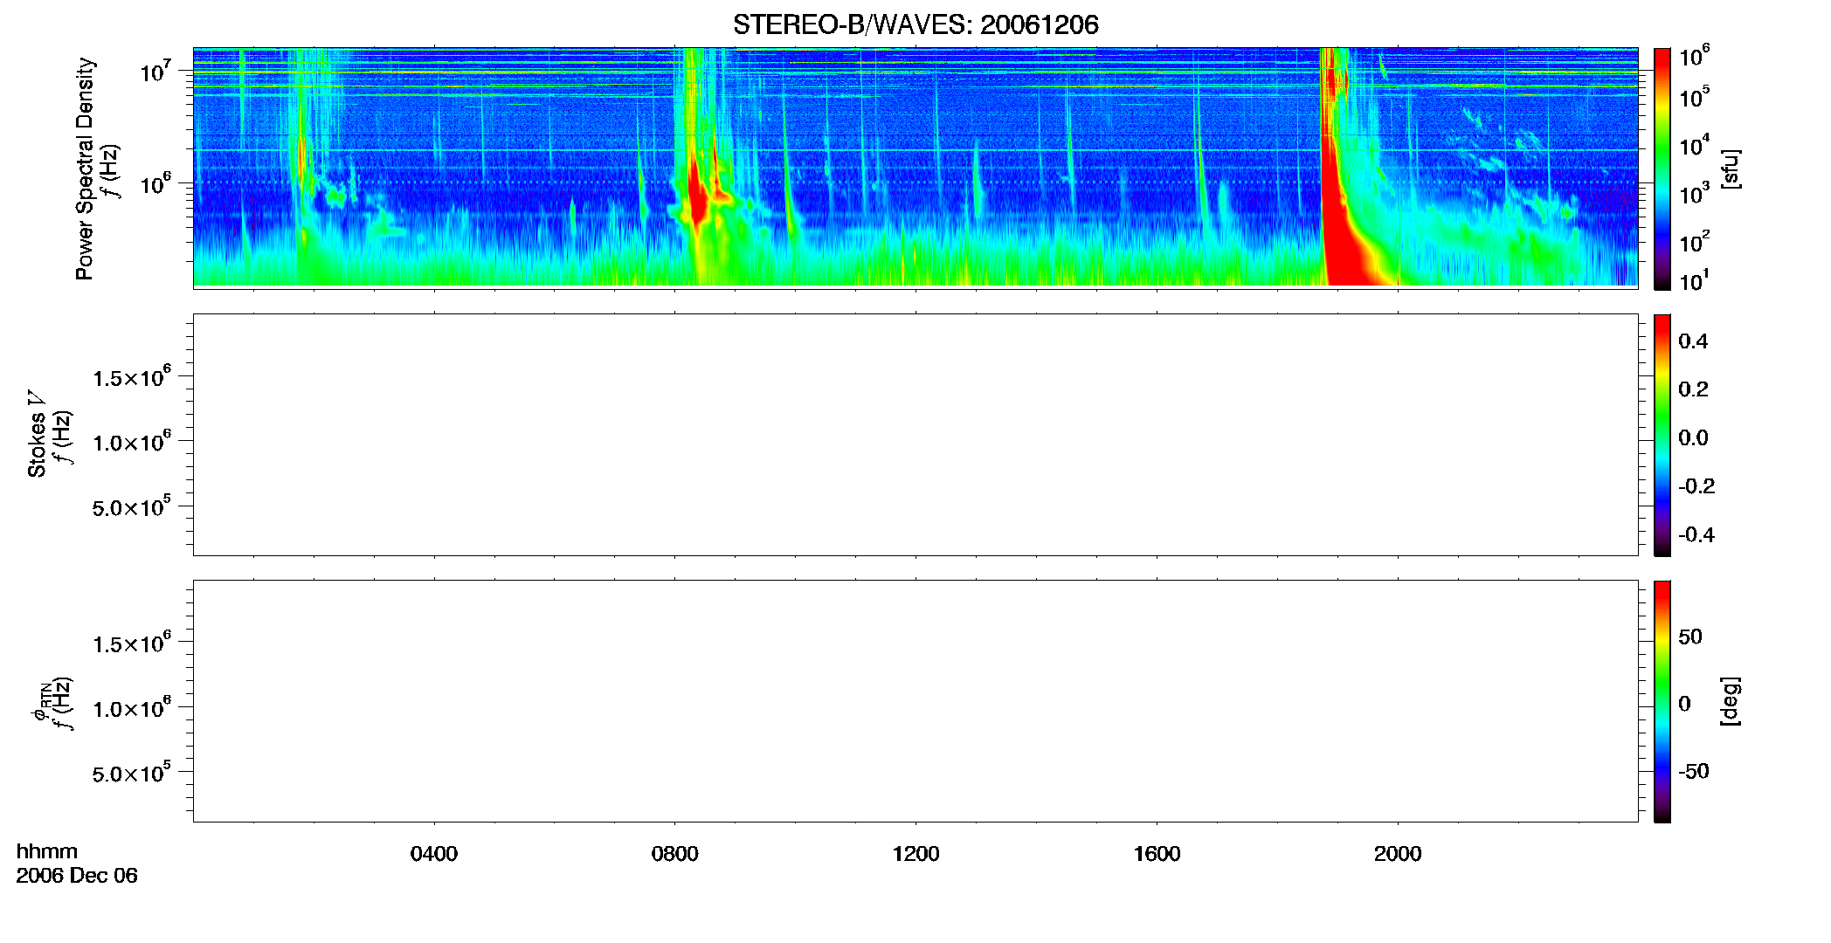Screen dimensions: 1831x943
Task: Click the [deg] unit label
Action: tap(1731, 701)
